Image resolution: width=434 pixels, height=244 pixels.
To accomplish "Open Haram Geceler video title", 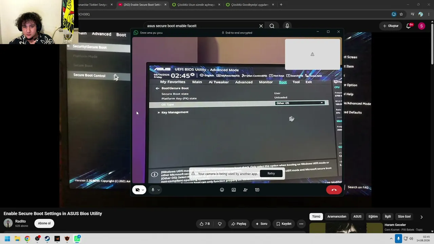I will (x=395, y=225).
